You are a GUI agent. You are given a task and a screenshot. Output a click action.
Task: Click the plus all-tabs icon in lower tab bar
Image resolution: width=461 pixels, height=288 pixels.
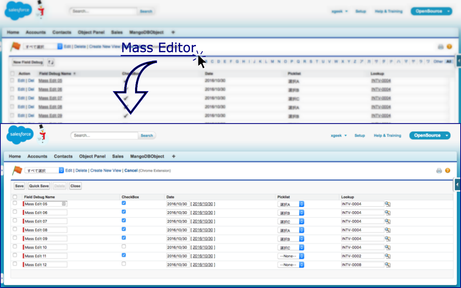(174, 156)
